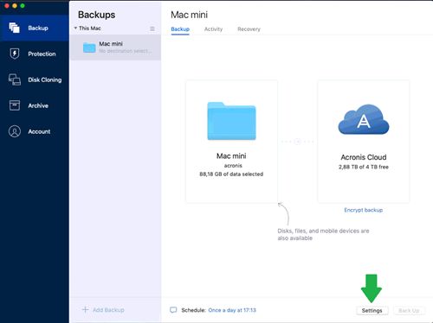The height and width of the screenshot is (323, 433).
Task: Open the Account section label
Action: (x=39, y=131)
